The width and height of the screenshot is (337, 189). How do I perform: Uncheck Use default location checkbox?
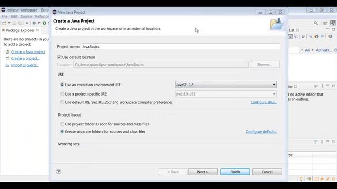[x=59, y=57]
